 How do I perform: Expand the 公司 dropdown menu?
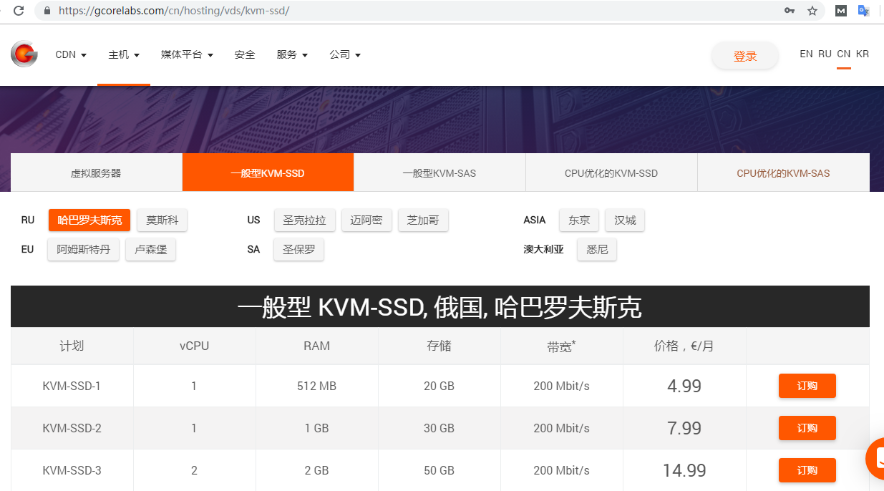point(345,54)
